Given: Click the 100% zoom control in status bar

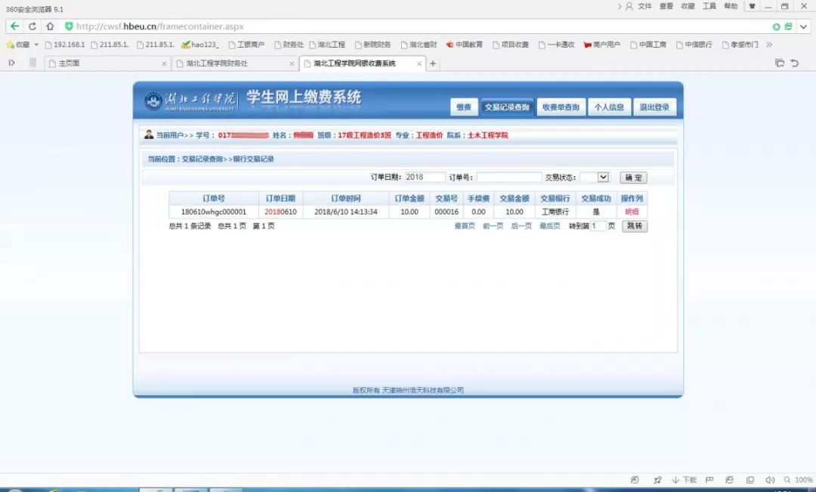Looking at the screenshot, I should pos(799,480).
